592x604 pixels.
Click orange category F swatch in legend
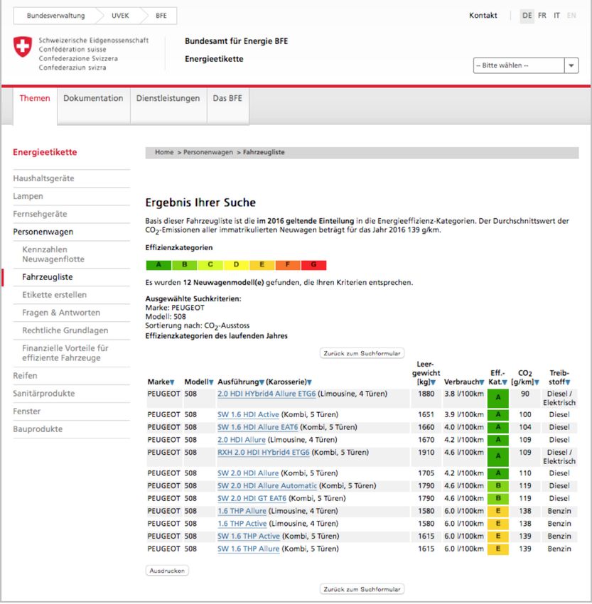click(x=288, y=265)
